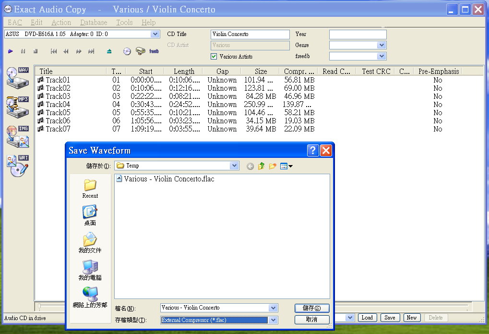Click the IMG image copy icon
The height and width of the screenshot is (334, 489).
point(18,136)
